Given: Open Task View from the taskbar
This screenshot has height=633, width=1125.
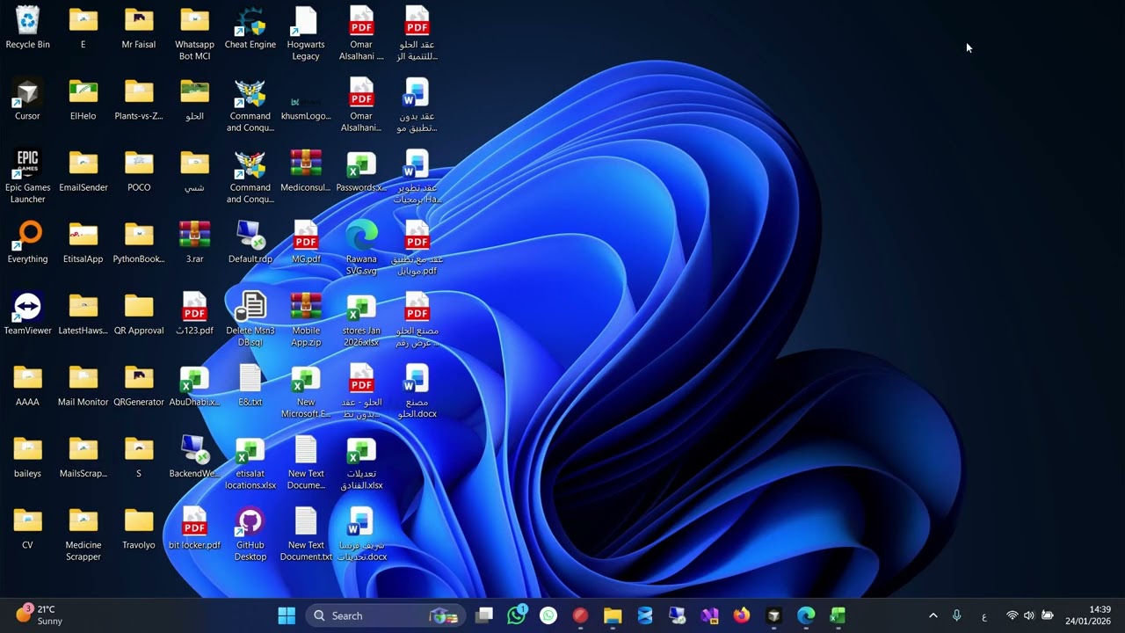Looking at the screenshot, I should tap(484, 615).
